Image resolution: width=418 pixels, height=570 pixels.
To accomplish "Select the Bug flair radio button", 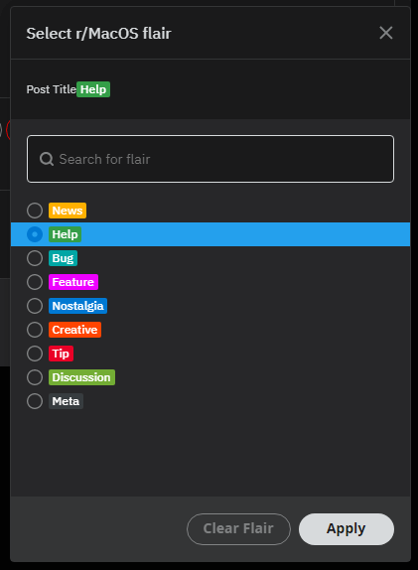I will pos(35,258).
